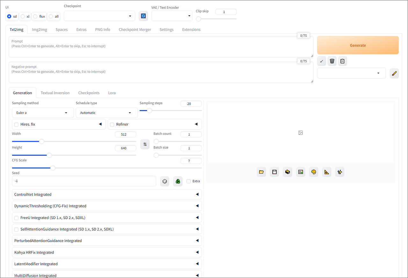Click the Sampling steps slider
This screenshot has height=278, width=408.
pyautogui.click(x=171, y=110)
